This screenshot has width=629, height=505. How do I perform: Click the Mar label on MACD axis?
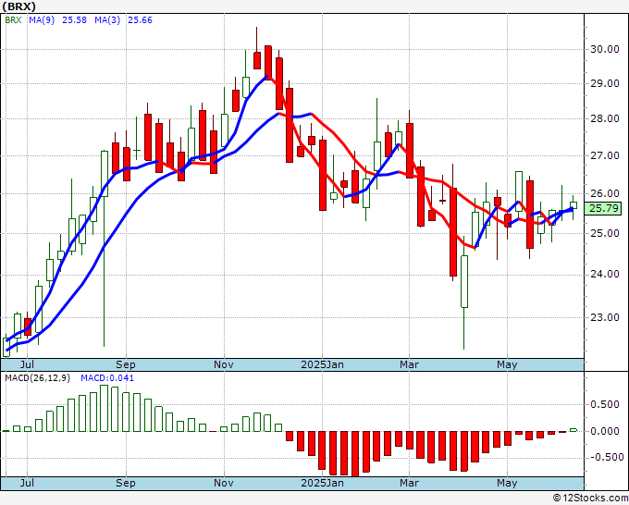point(409,483)
